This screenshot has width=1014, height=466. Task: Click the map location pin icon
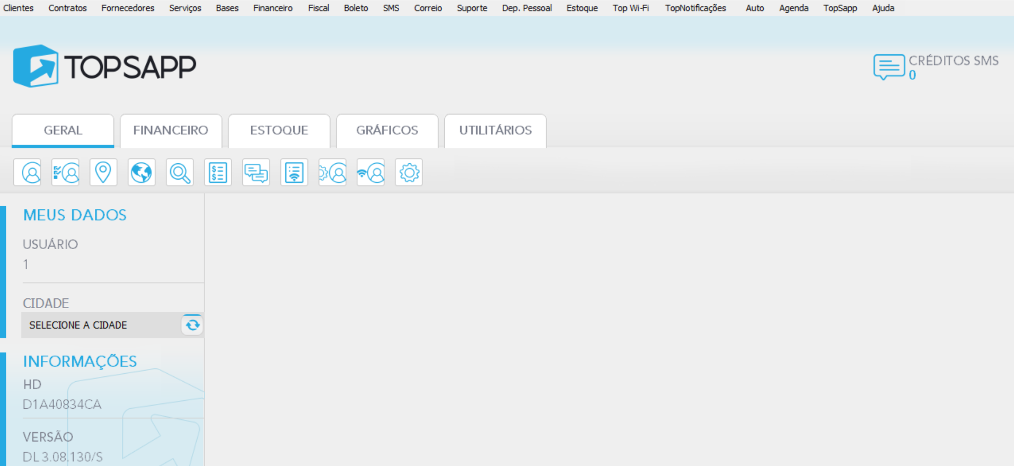103,172
